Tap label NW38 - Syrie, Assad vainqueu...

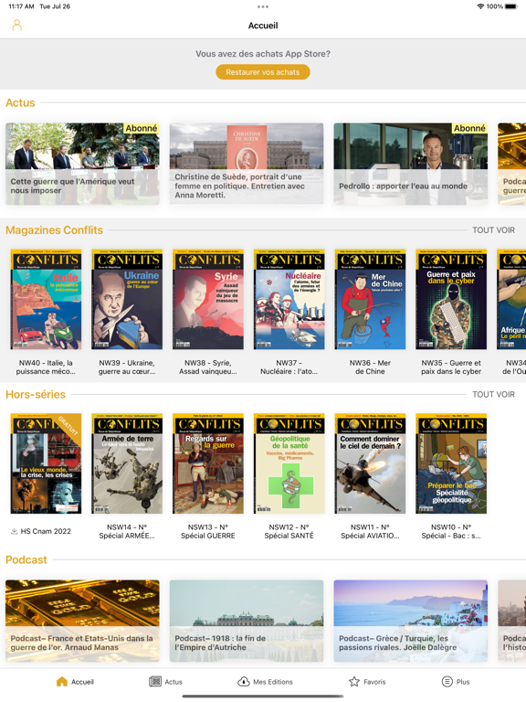208,367
